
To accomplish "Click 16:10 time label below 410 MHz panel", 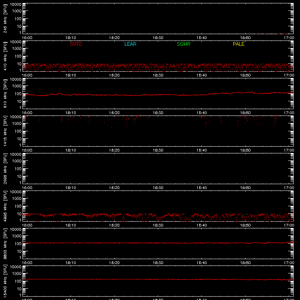I will 70,75.
